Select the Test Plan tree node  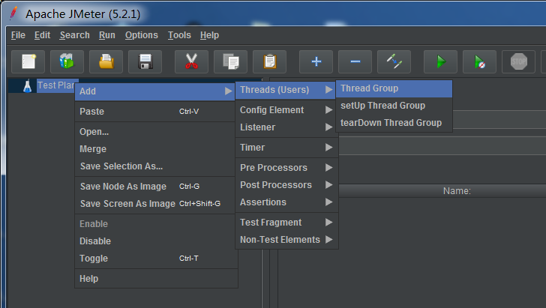point(56,85)
